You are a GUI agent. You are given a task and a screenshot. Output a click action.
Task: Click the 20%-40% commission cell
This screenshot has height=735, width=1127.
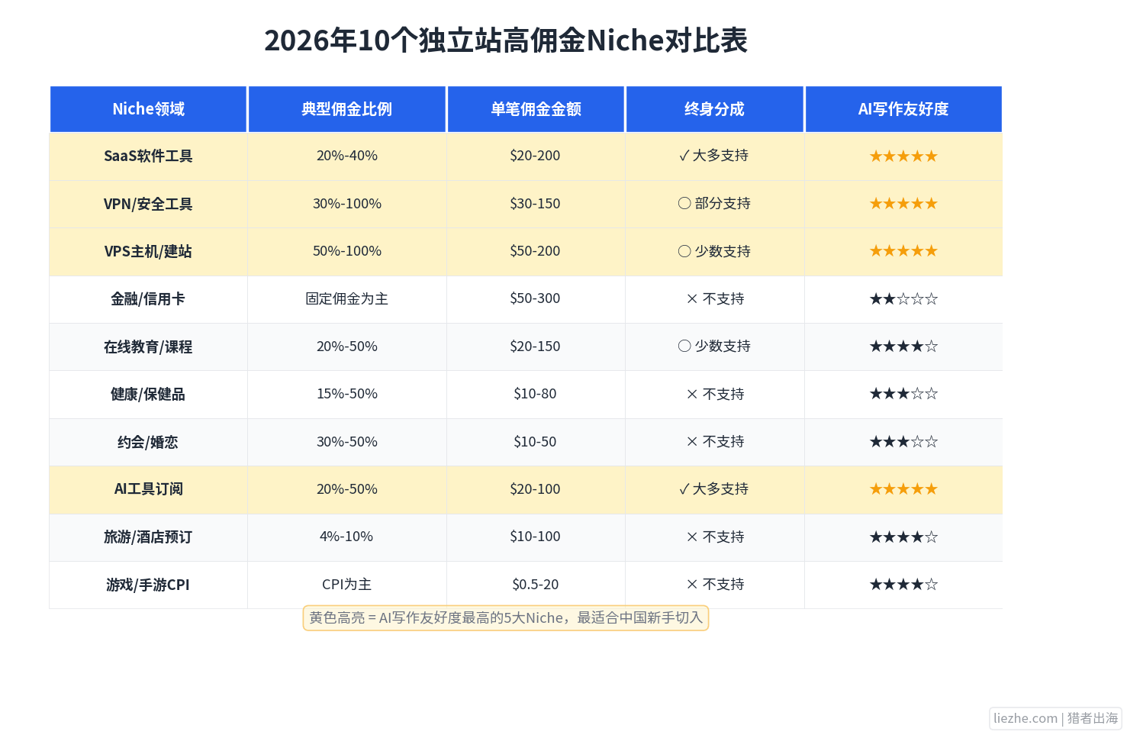point(347,156)
